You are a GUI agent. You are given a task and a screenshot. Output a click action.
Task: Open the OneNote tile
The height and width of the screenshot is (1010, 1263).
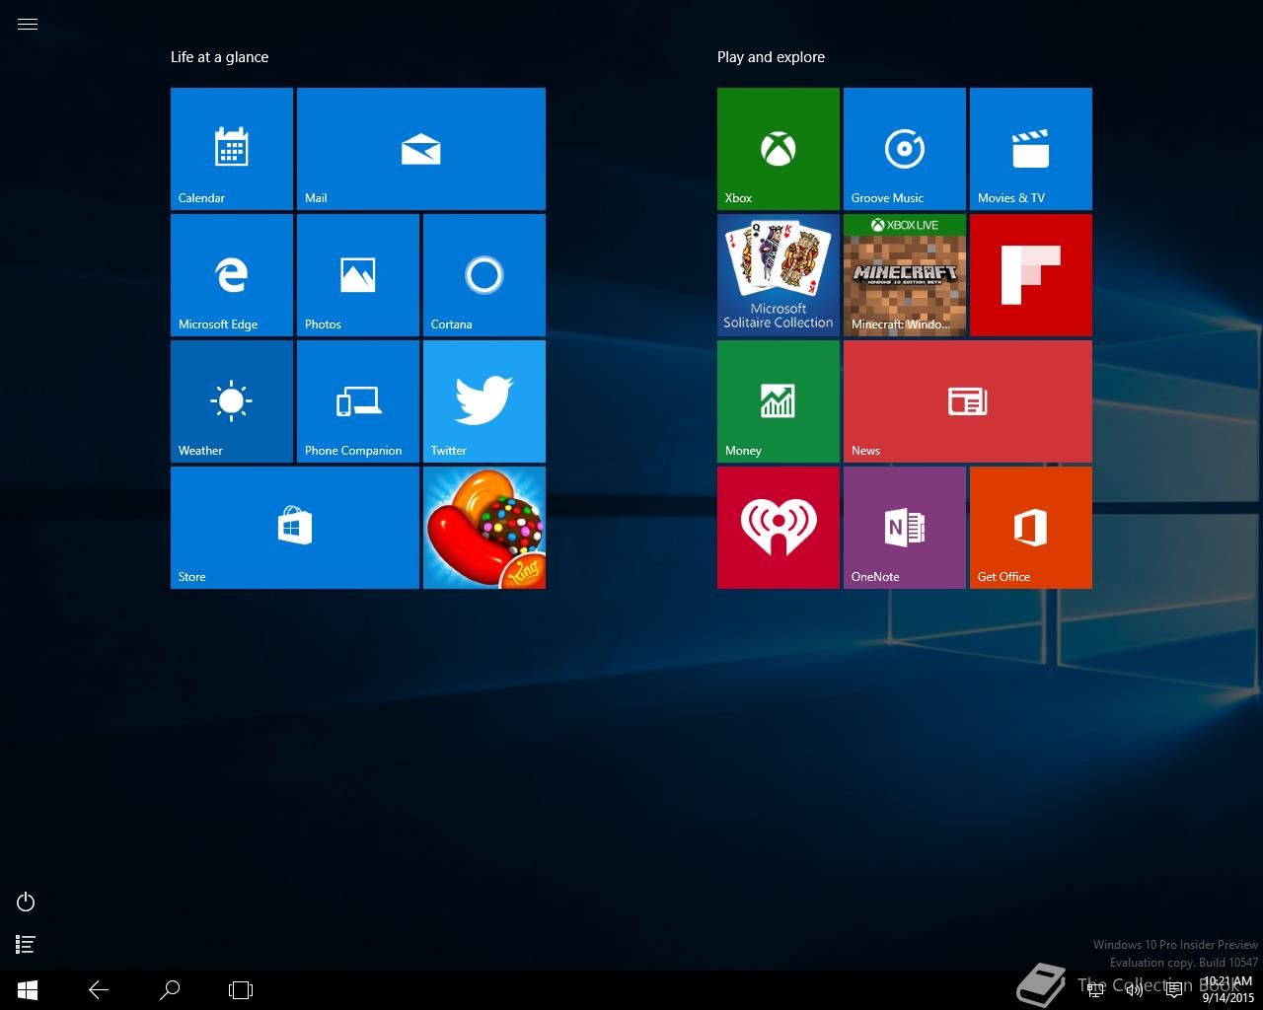[905, 528]
